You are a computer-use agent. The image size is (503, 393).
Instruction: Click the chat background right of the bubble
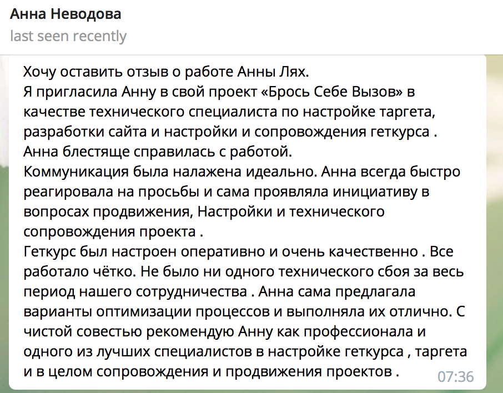tap(495, 225)
